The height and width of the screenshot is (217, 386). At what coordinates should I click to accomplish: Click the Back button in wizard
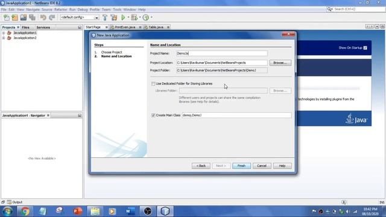[201, 166]
